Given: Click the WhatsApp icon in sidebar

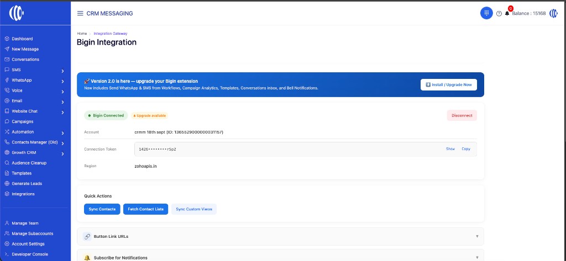Looking at the screenshot, I should click(7, 80).
